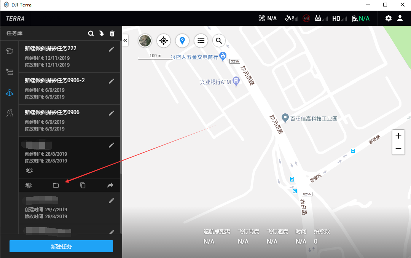This screenshot has height=258, width=411.
Task: Click the aircraft status icon showing N/A
Action: coord(268,18)
